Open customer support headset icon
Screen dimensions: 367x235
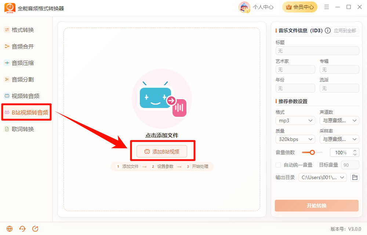[22, 229]
